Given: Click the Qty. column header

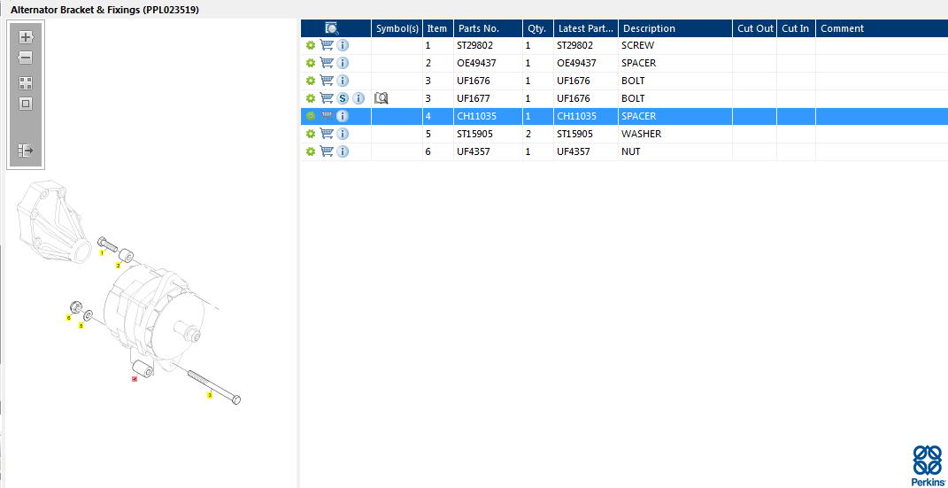Looking at the screenshot, I should (536, 28).
